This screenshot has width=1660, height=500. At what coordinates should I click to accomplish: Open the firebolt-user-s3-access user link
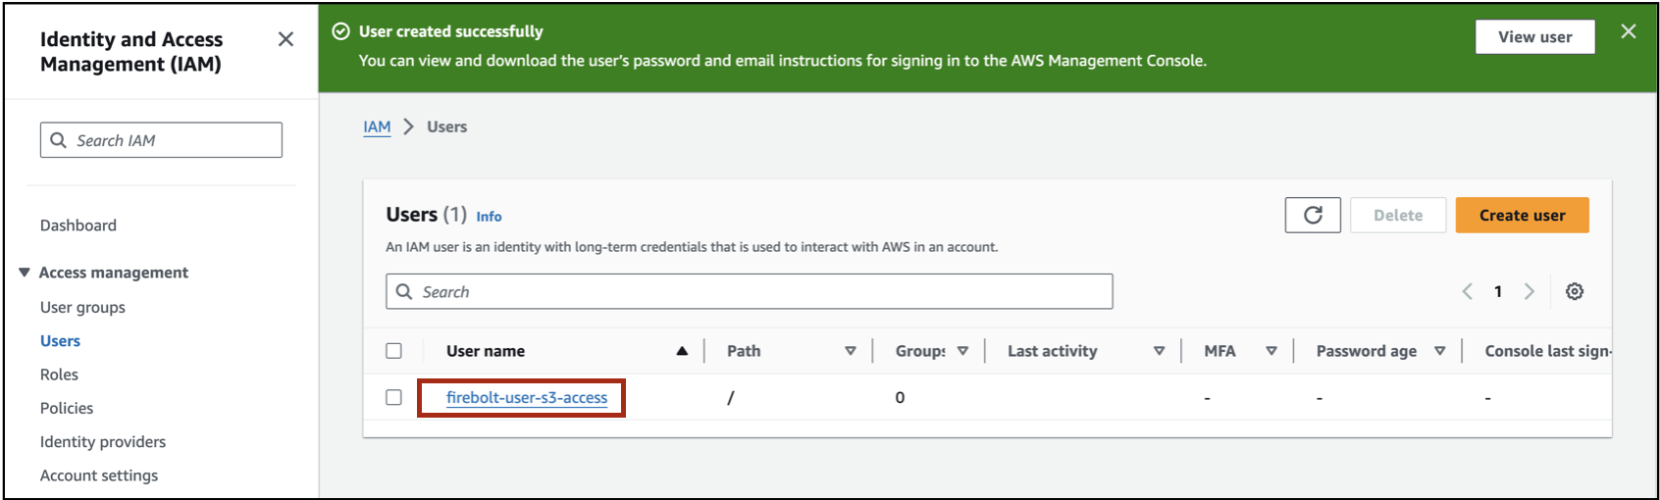(527, 397)
